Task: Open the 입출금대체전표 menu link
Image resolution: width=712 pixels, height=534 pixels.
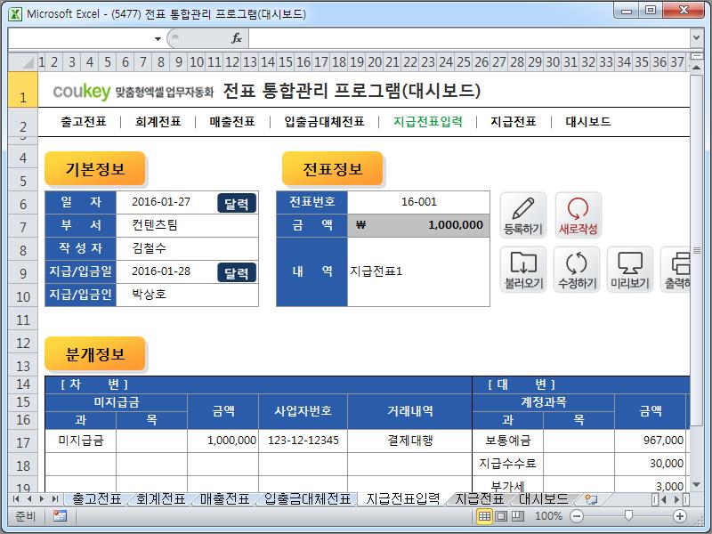Action: point(324,122)
